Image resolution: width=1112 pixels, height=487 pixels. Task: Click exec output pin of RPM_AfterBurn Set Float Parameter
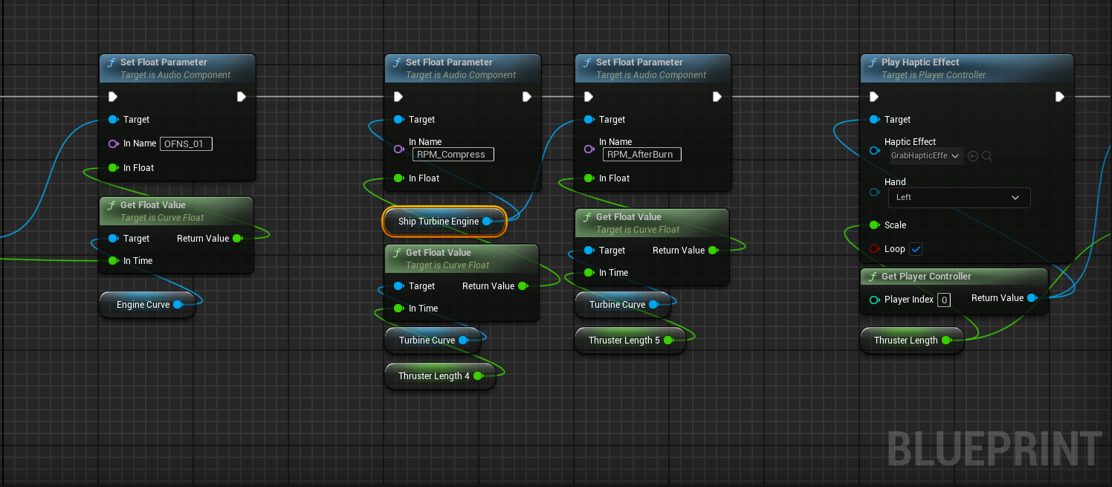(717, 97)
